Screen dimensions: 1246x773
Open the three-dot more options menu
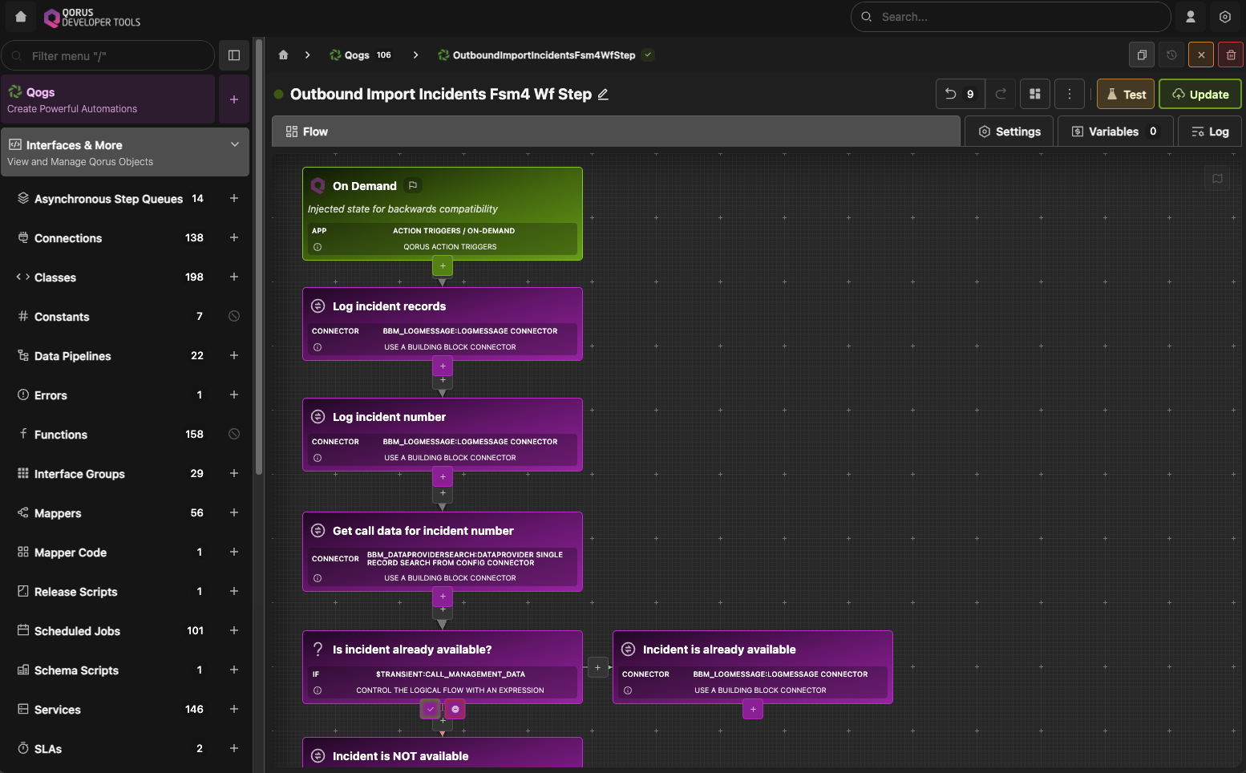click(x=1069, y=94)
